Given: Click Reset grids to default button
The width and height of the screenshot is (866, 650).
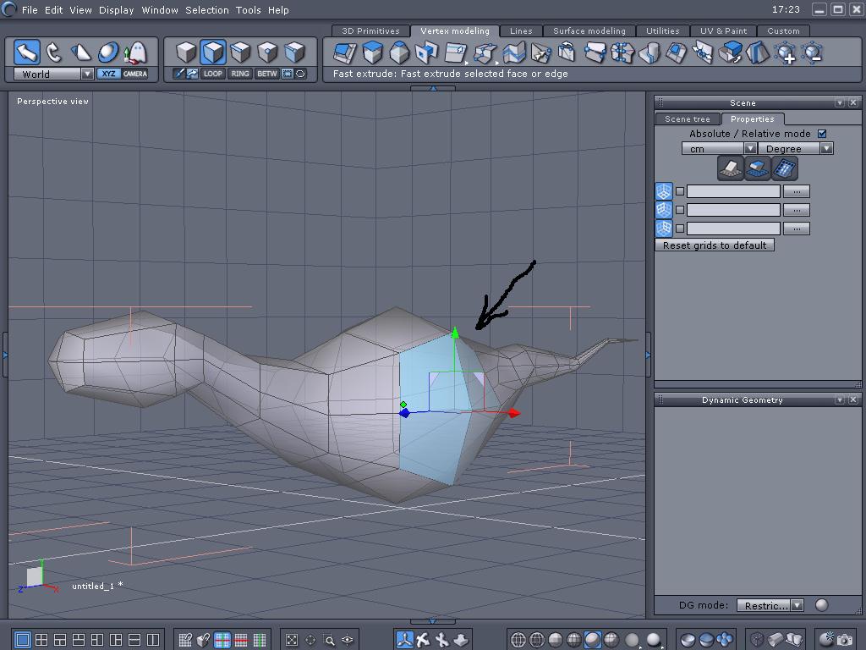Looking at the screenshot, I should [x=715, y=245].
